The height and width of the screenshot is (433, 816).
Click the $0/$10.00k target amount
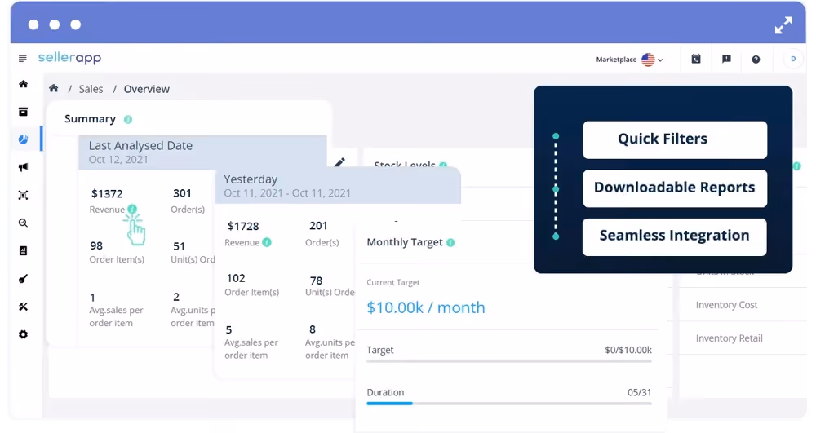tap(628, 350)
